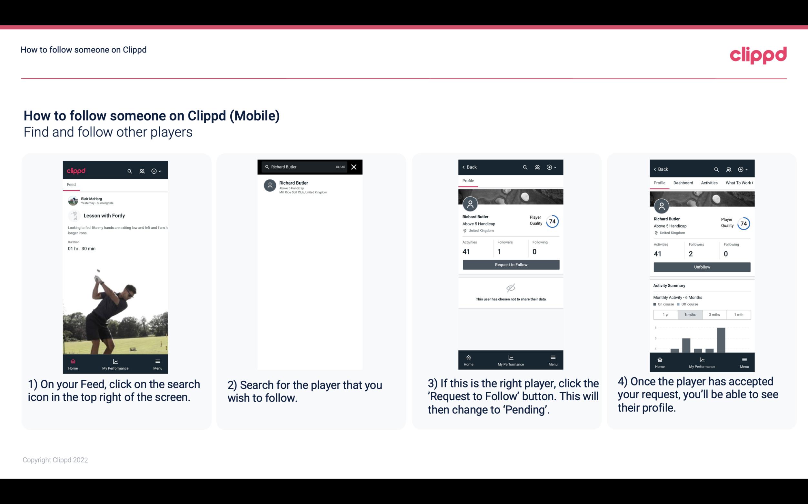Expand the 3 mths activity timeframe selector
The height and width of the screenshot is (504, 808).
click(714, 314)
